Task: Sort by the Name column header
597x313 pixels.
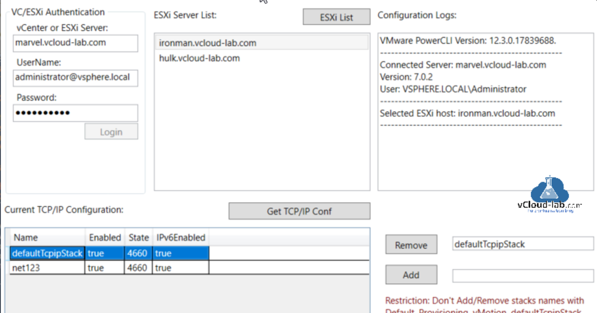Action: [26, 237]
